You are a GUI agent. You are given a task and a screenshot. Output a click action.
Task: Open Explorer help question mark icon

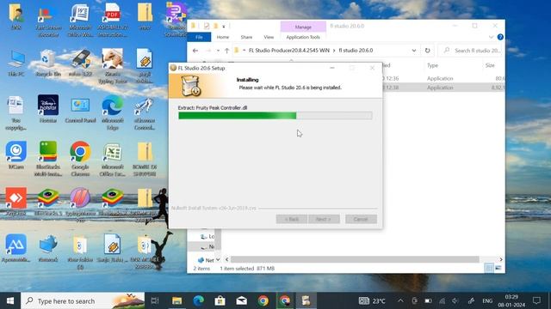click(x=500, y=37)
